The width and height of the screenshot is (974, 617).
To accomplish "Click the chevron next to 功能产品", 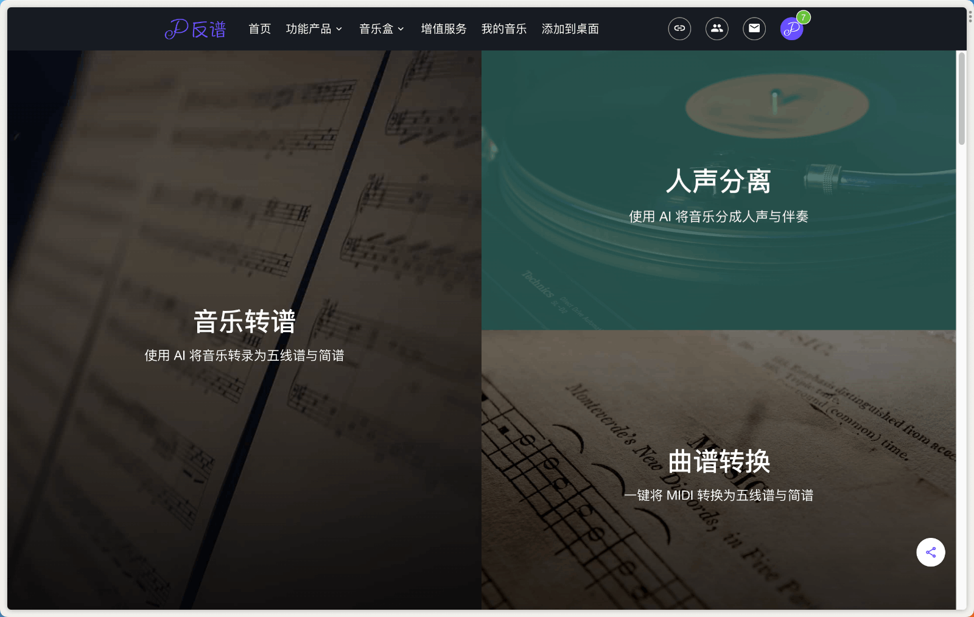I will click(340, 29).
